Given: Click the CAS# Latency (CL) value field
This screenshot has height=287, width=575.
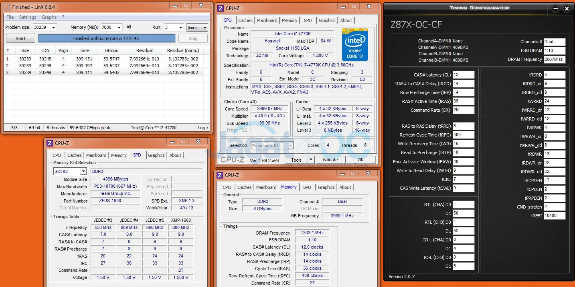Looking at the screenshot, I should [x=464, y=75].
